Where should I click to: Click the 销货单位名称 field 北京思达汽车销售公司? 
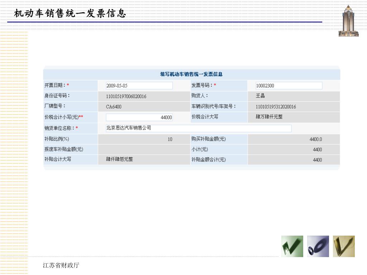pos(199,128)
